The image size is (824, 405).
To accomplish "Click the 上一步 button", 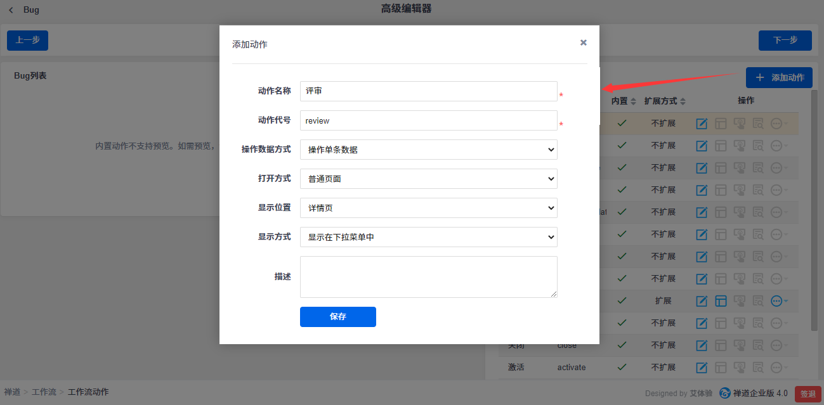I will pyautogui.click(x=27, y=40).
